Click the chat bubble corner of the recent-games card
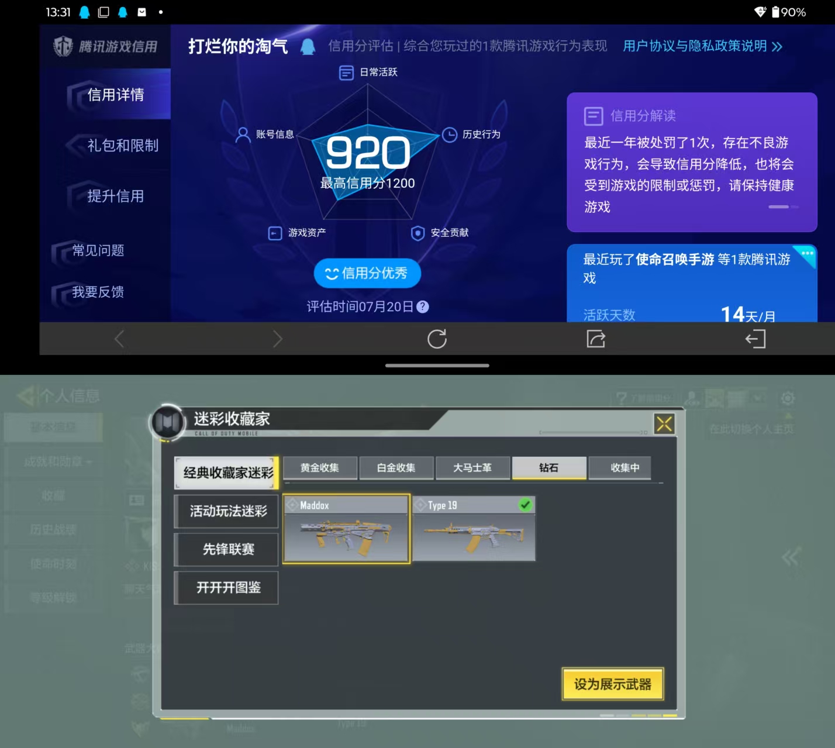 point(806,254)
